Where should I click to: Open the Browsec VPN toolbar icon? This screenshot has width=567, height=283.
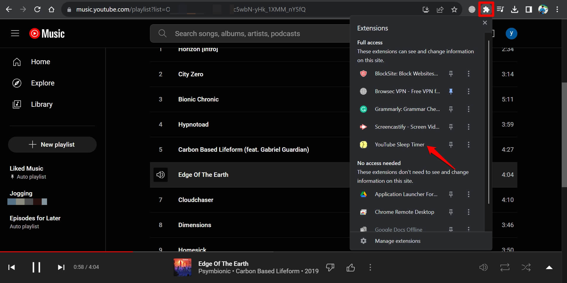(472, 9)
